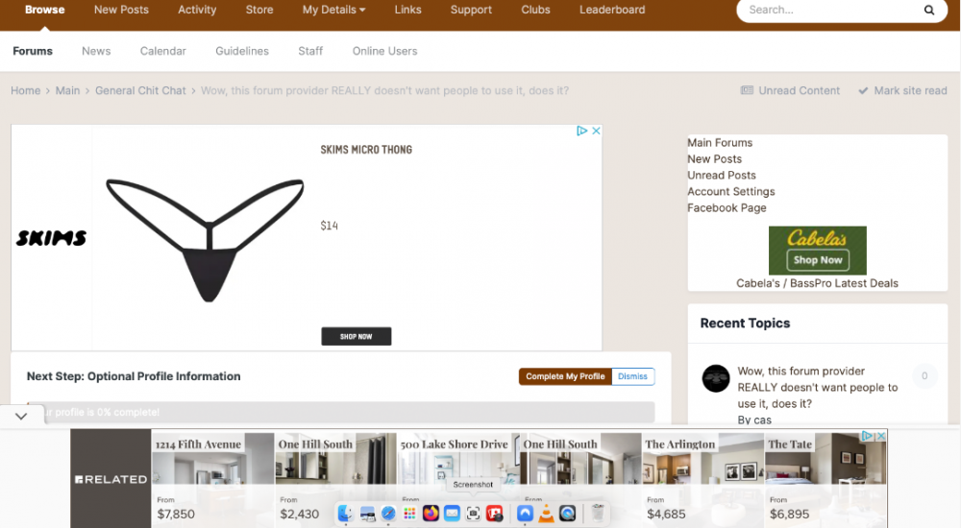Image resolution: width=961 pixels, height=528 pixels.
Task: Open Preview from the dock
Action: pos(367,514)
